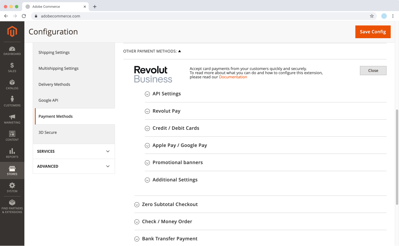Open the browser three-dot menu
Image resolution: width=399 pixels, height=246 pixels.
point(393,16)
